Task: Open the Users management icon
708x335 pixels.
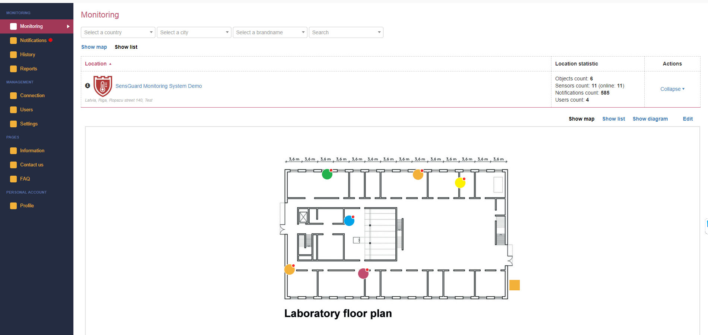Action: click(x=13, y=109)
